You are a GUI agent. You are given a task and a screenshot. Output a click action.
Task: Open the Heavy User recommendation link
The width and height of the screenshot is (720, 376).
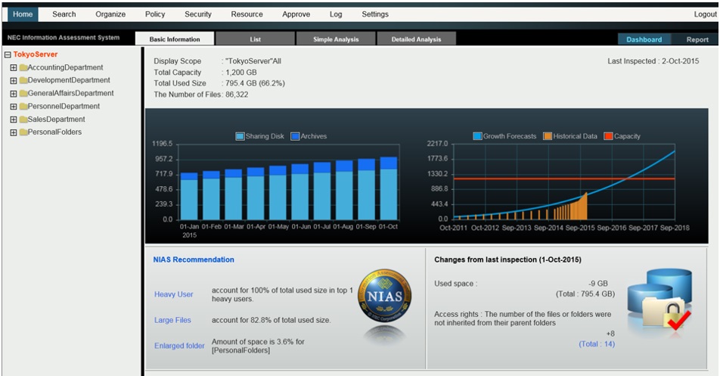pos(174,294)
